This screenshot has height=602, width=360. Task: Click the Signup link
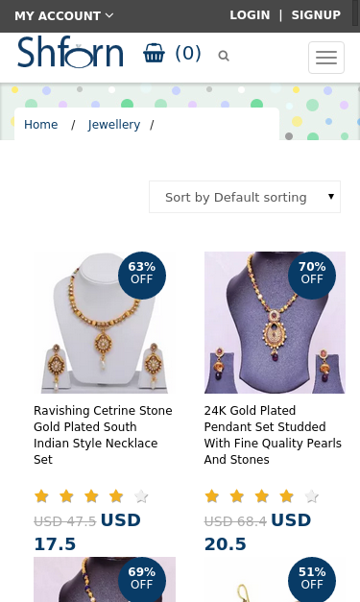(316, 15)
